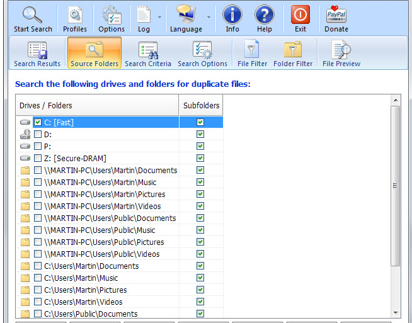This screenshot has height=323, width=412.
Task: Click the red Exit icon
Action: pos(300,14)
